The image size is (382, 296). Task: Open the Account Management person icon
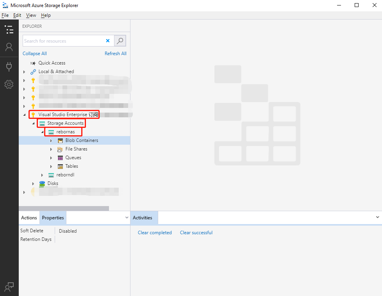9,47
